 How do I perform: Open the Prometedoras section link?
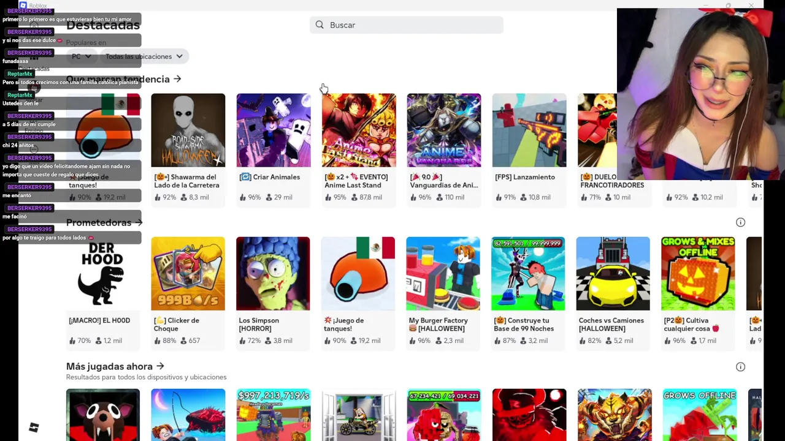[104, 222]
